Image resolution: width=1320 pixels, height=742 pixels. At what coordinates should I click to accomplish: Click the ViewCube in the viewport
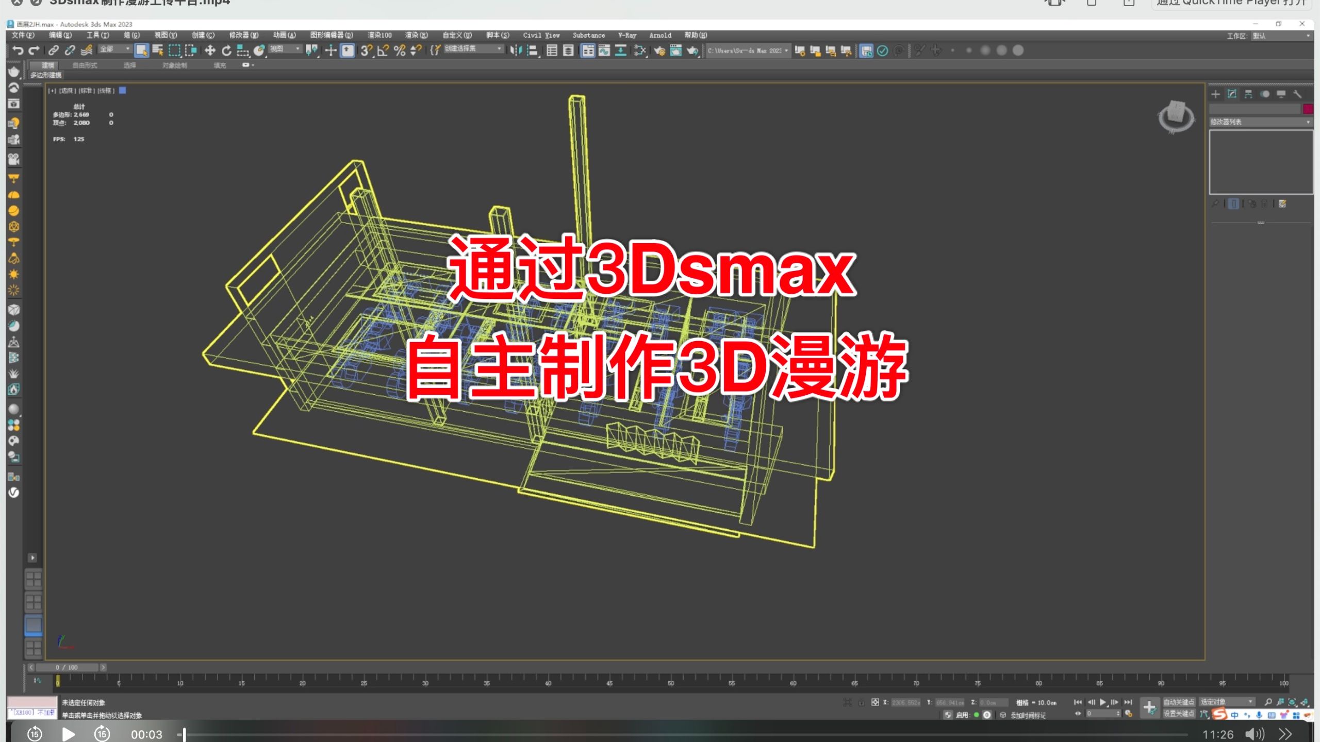(x=1176, y=116)
